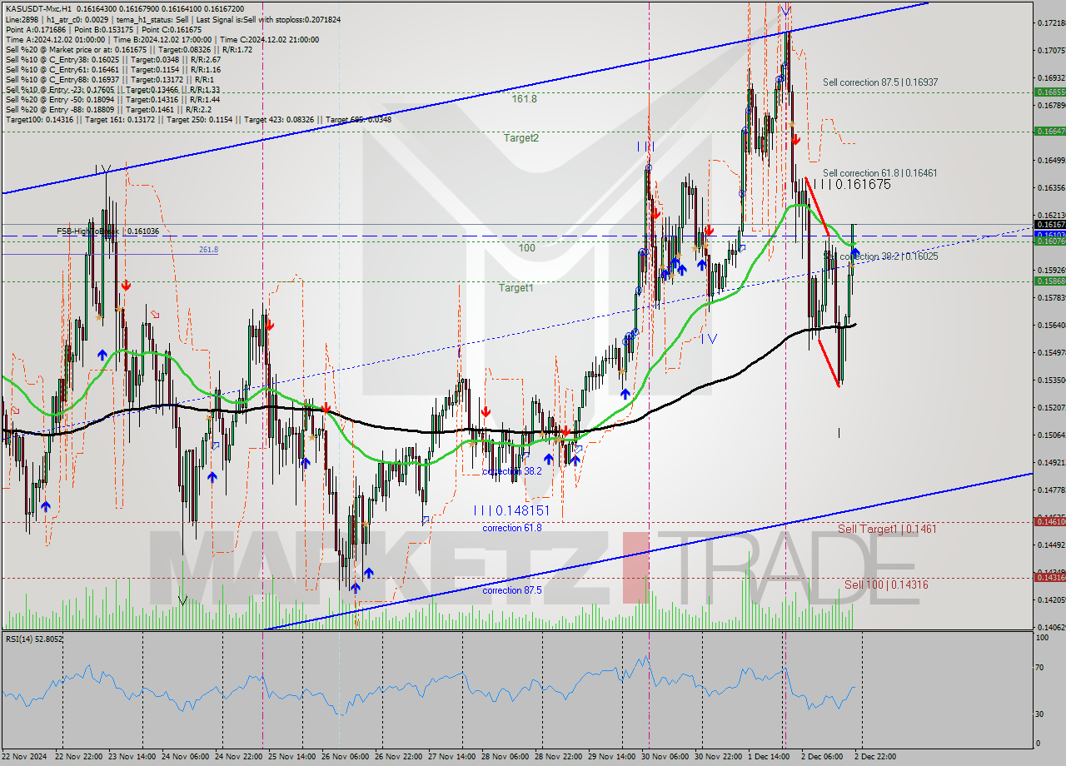Click the '30 Nov 06:00' time axis label
Viewport: 1066px width, 766px height.
coord(666,756)
